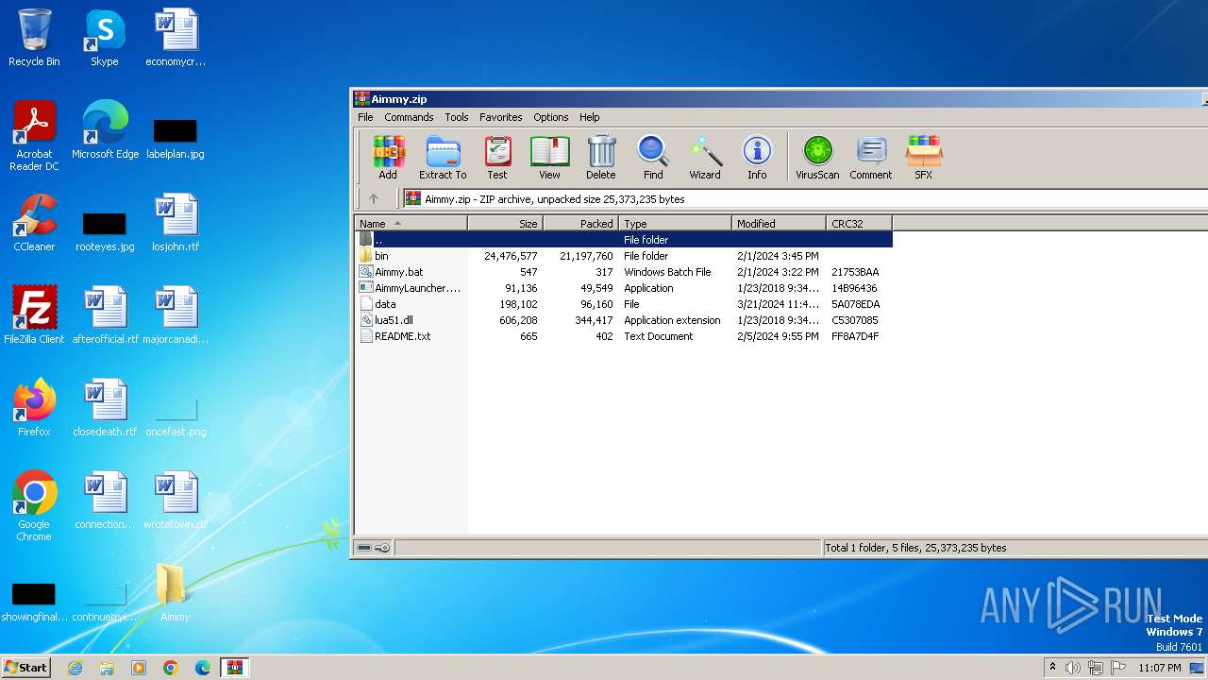Select the data file row
The width and height of the screenshot is (1208, 680).
pos(624,304)
